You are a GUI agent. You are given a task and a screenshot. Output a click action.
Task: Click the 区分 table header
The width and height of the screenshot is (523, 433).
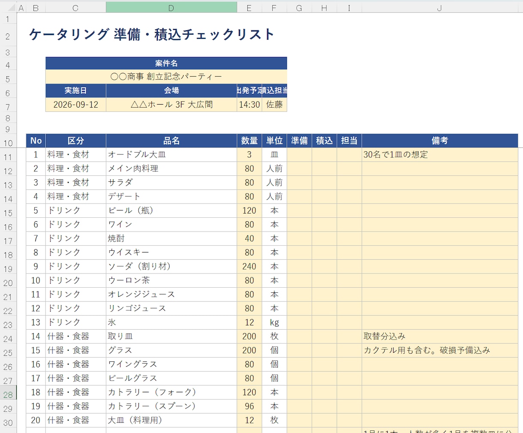tap(76, 141)
